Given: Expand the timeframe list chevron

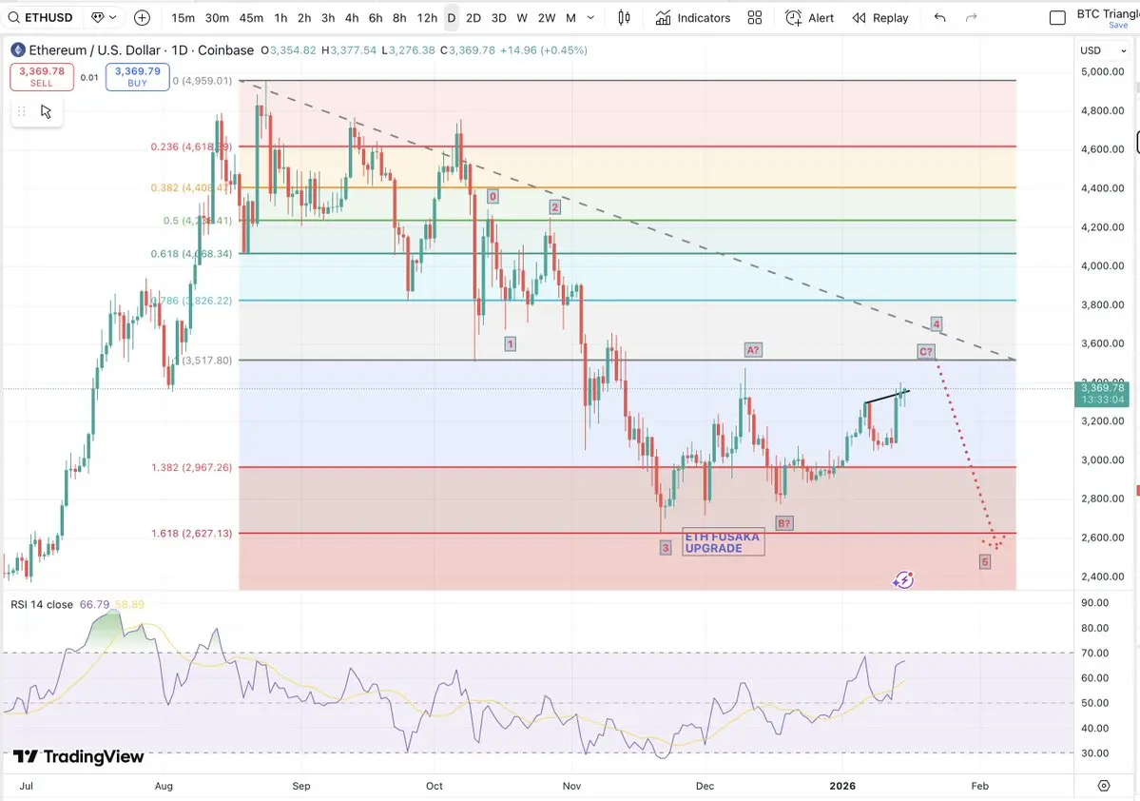Looking at the screenshot, I should [x=590, y=17].
